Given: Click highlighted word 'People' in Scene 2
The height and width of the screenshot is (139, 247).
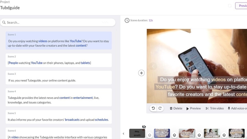Looking at the screenshot, I should coord(13,63).
